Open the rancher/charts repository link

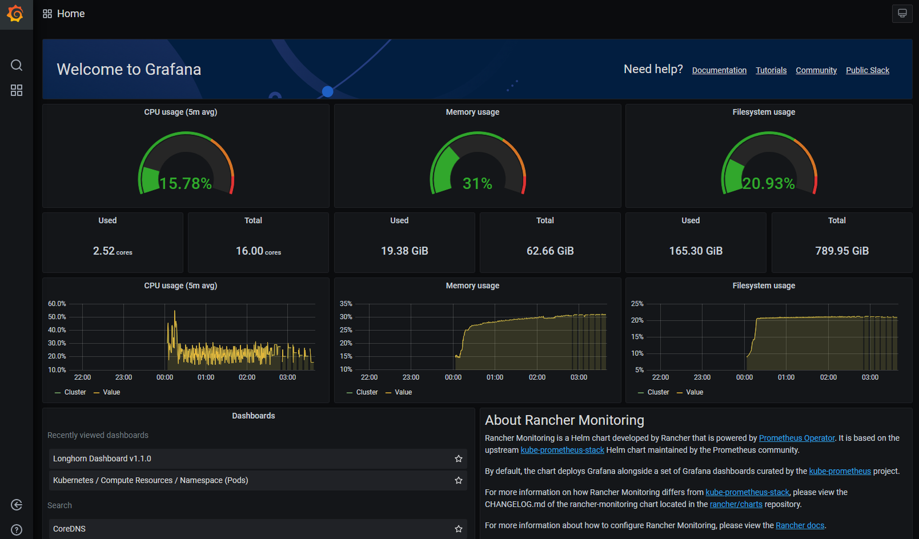[736, 505]
